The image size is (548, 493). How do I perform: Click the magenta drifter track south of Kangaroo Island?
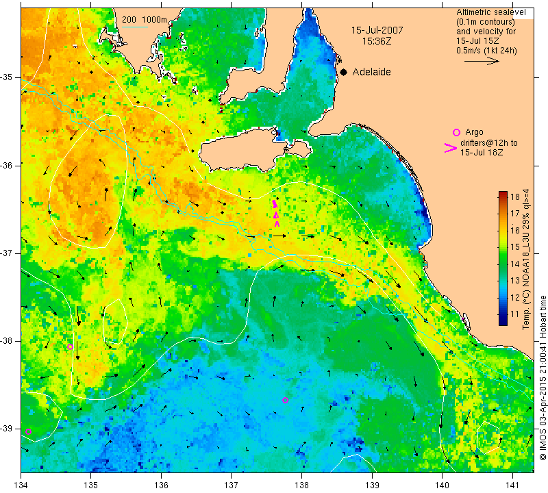276,213
